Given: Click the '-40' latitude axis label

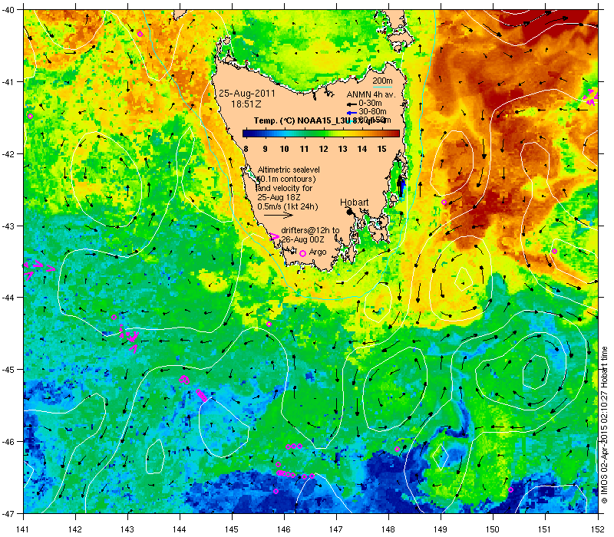Looking at the screenshot, I should pos(8,10).
